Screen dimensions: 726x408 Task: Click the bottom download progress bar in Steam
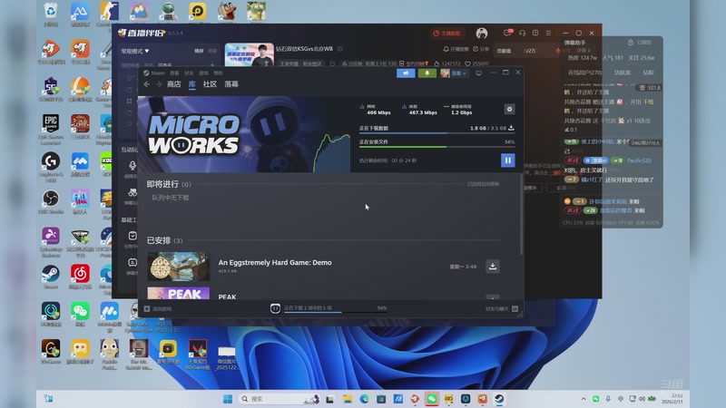tap(335, 312)
